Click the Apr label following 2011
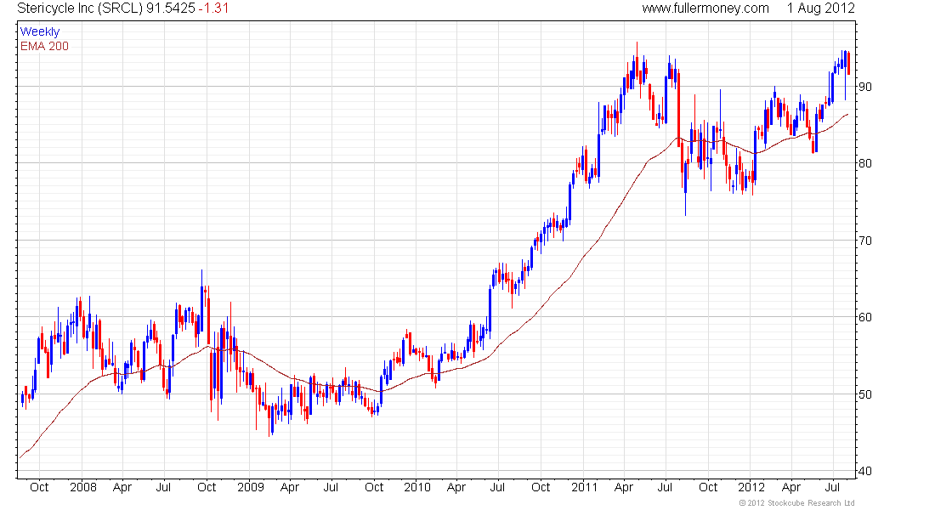 point(624,487)
